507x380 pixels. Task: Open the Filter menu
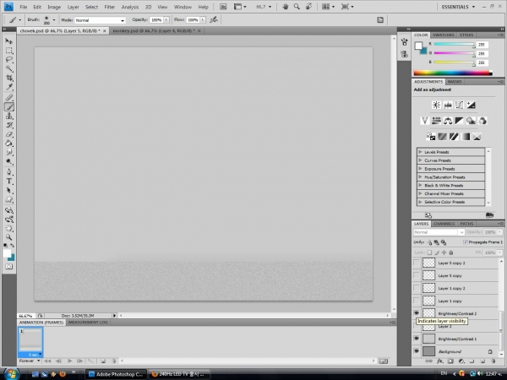tap(110, 7)
